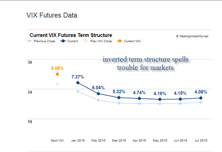Click the 8.08% Spot VIX label
Viewport: 222px width, 152px height.
pyautogui.click(x=58, y=68)
